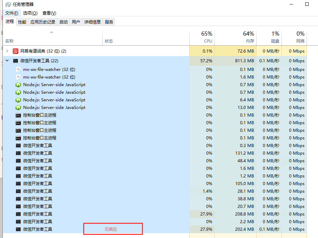Sort processes by 内存 column header
This screenshot has width=318, height=238.
tap(235, 38)
